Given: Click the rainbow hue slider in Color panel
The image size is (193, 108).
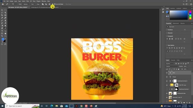Looking at the screenshot, I should (190, 15).
